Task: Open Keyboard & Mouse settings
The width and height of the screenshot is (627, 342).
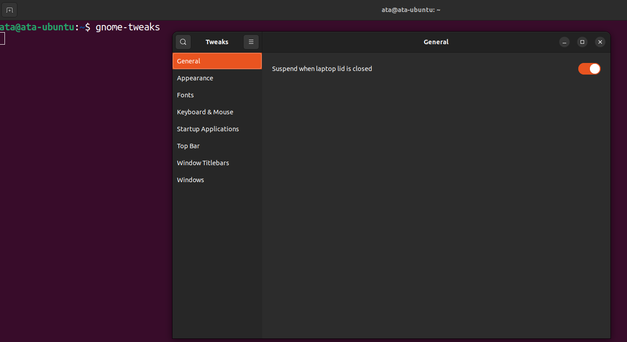Action: point(217,112)
